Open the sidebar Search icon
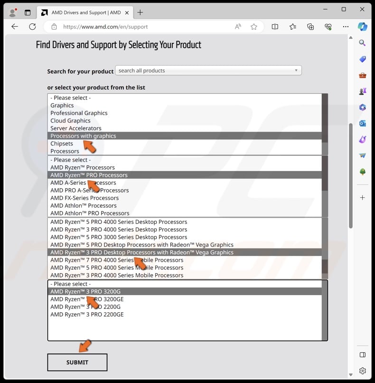Image resolution: width=375 pixels, height=383 pixels. [362, 43]
